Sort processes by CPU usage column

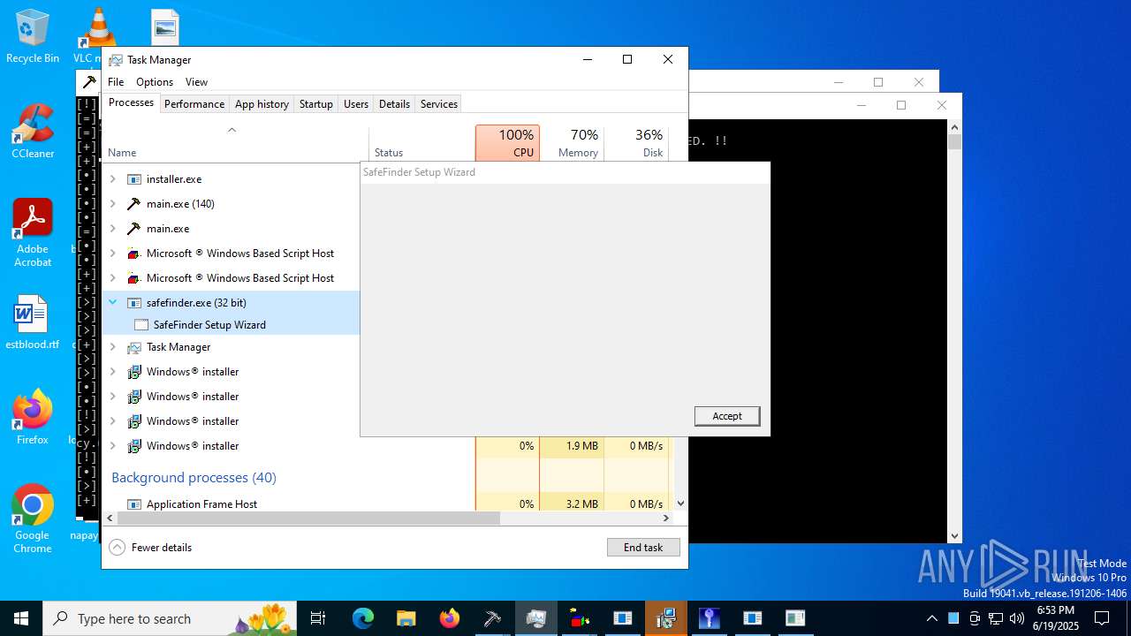pos(507,143)
